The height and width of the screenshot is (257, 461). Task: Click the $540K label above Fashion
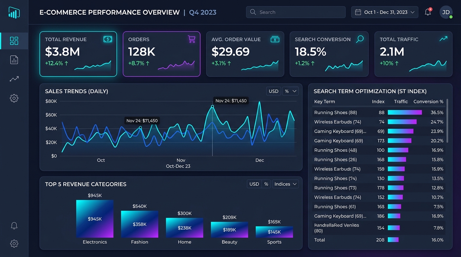140,206
